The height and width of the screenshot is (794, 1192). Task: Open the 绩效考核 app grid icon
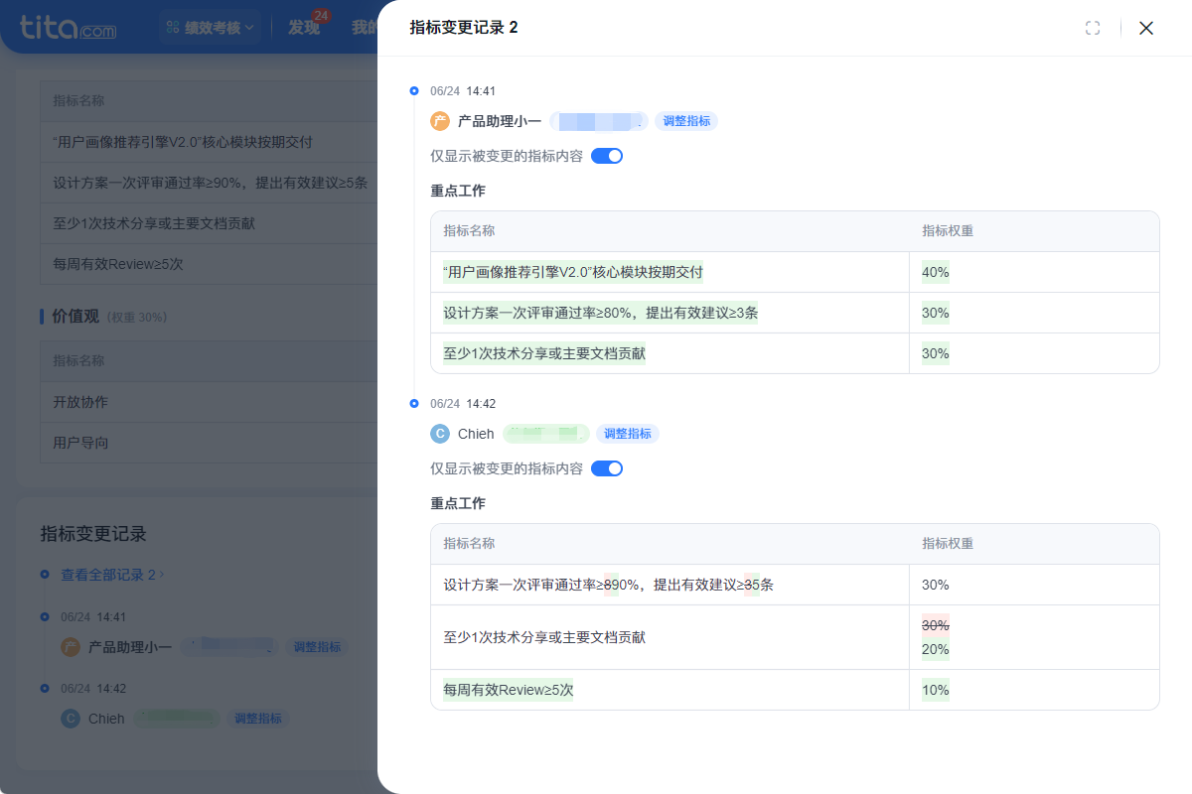coord(172,25)
